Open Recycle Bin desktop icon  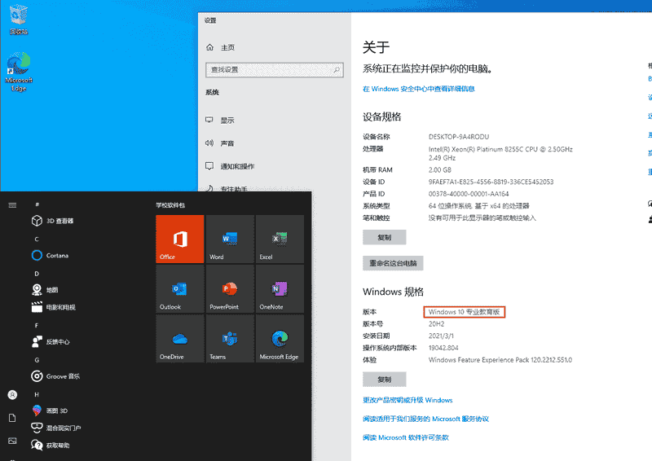18,19
